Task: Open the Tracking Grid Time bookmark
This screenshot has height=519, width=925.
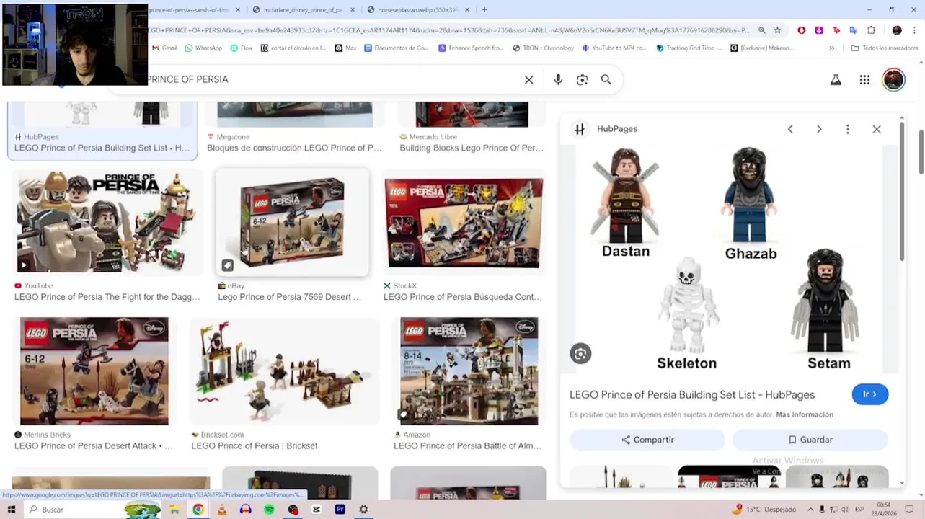Action: (689, 48)
